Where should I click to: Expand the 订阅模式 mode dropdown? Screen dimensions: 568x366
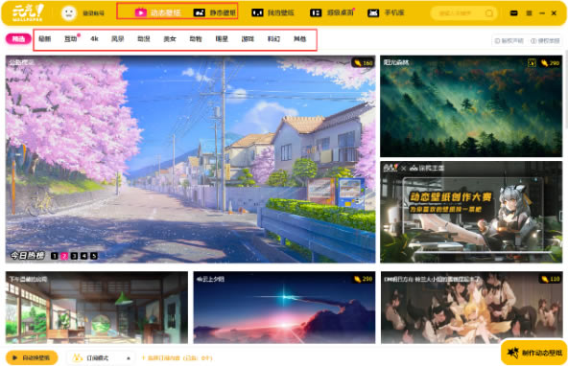click(x=101, y=357)
